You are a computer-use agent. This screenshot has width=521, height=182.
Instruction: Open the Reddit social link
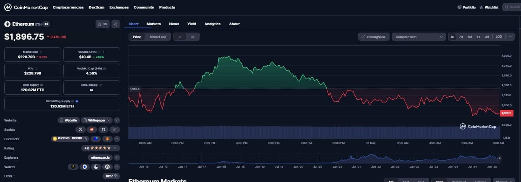click(92, 130)
